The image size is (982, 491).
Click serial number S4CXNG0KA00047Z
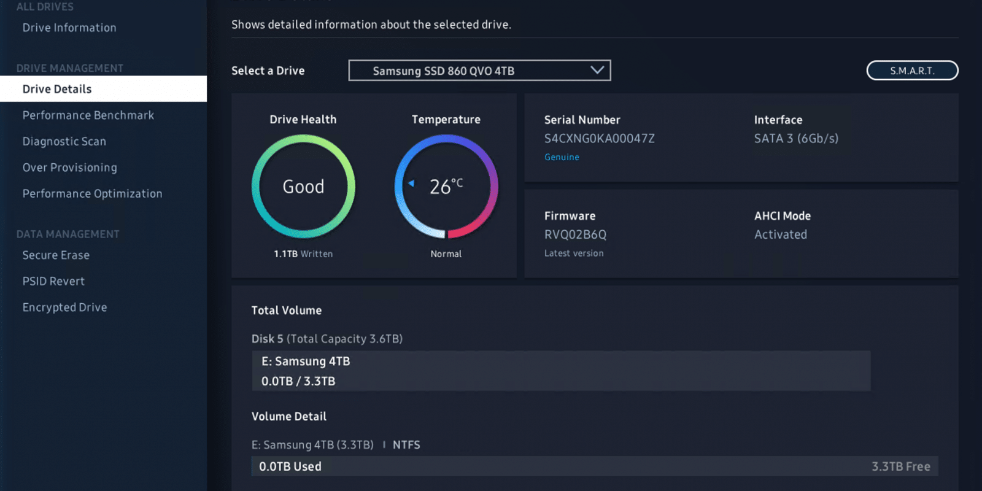coord(600,139)
